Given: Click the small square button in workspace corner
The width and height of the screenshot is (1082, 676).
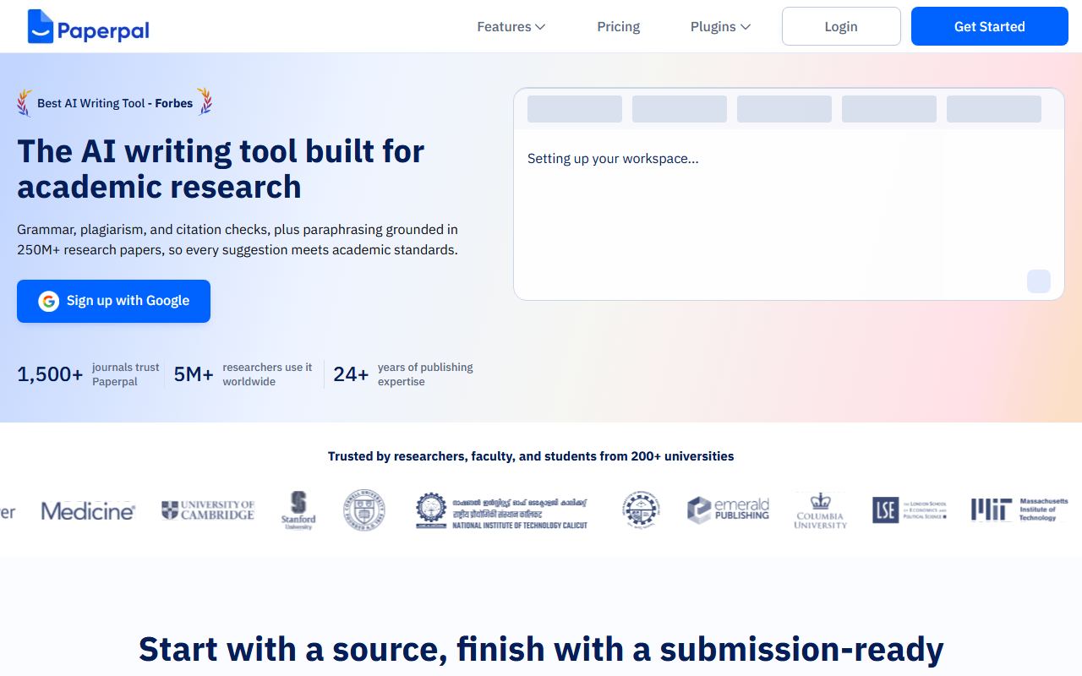Looking at the screenshot, I should pos(1039,281).
